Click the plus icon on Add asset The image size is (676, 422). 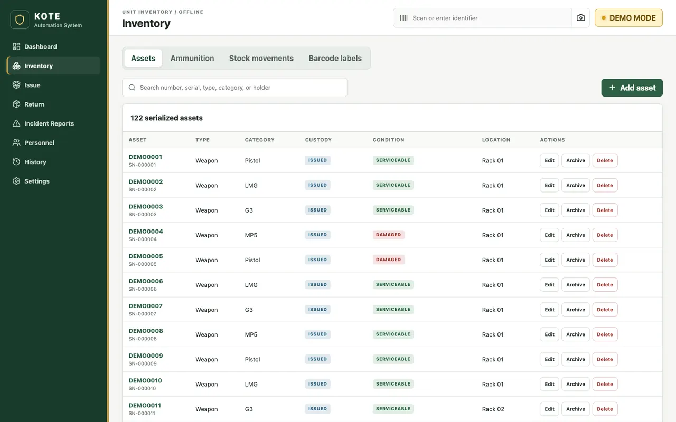[x=612, y=88]
